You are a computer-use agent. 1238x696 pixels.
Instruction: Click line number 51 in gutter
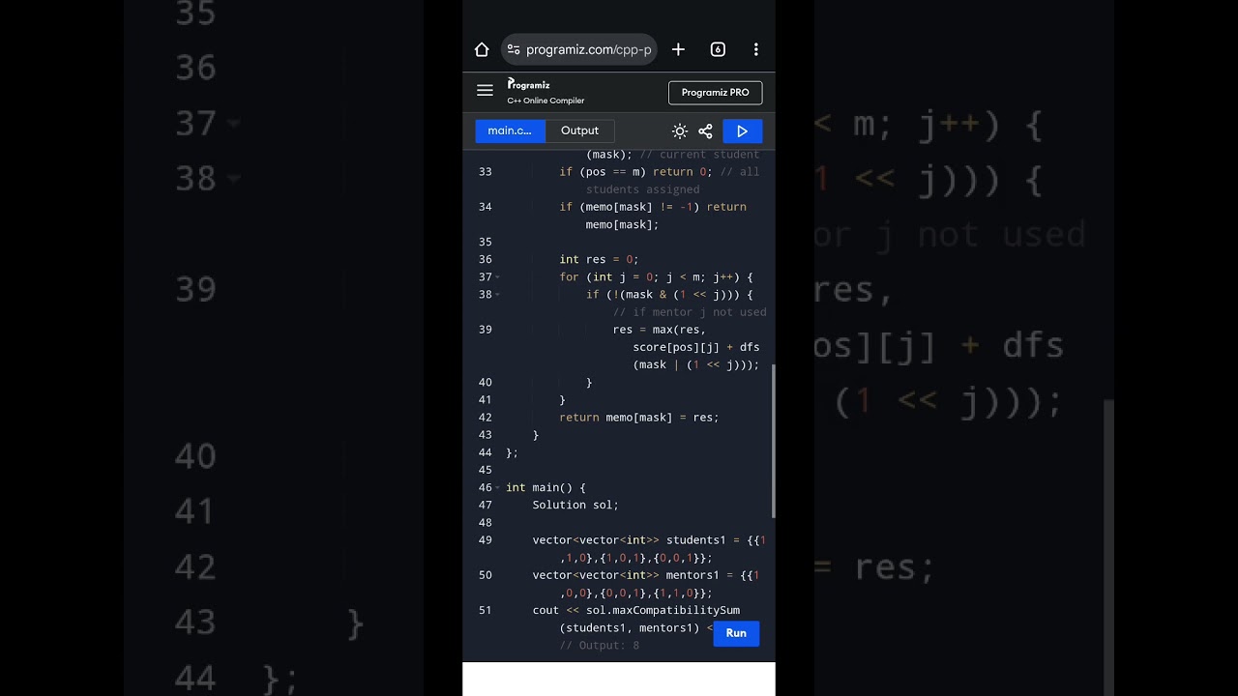point(485,610)
